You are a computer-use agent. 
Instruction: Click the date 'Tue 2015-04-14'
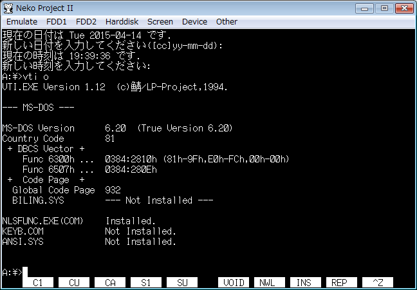click(x=106, y=35)
